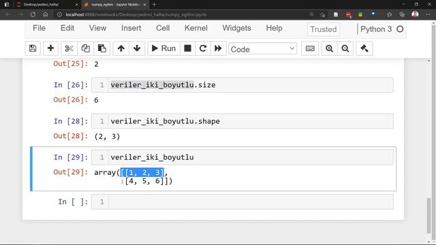Viewport: 436px width, 245px height.
Task: Go to browser home page
Action: (46, 14)
